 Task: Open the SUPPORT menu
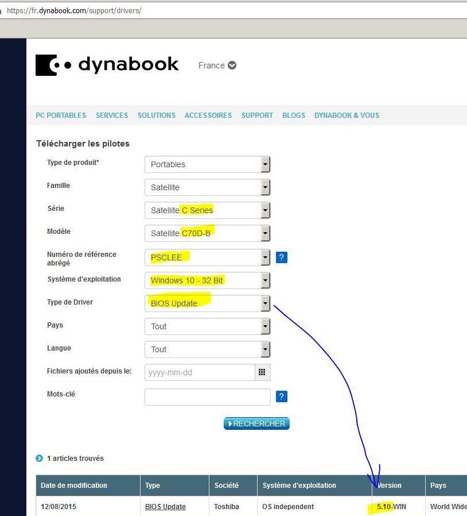tap(257, 115)
